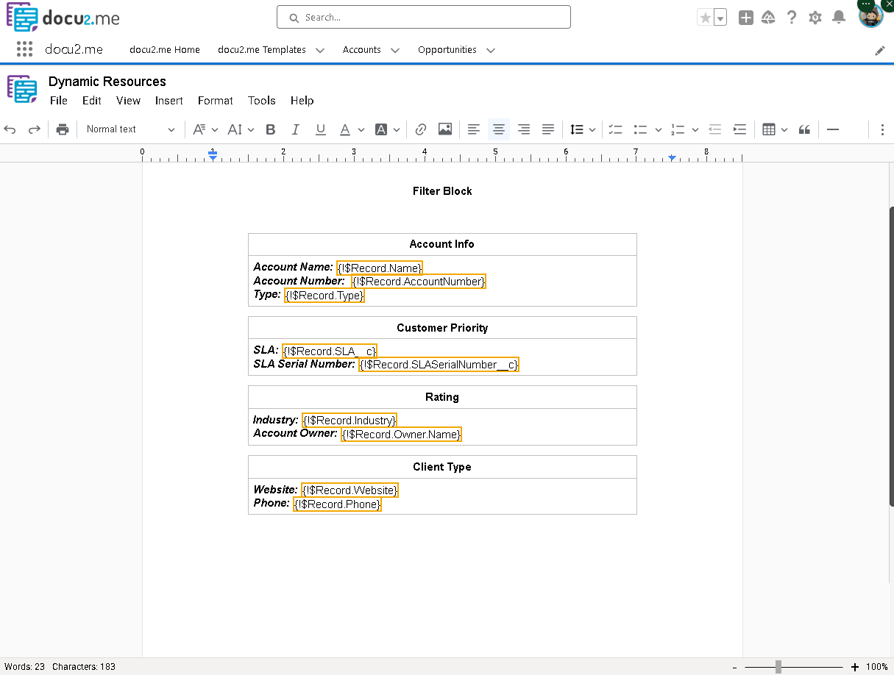Viewport: 894px width, 675px height.
Task: Edit navigation bar pencil
Action: [880, 51]
